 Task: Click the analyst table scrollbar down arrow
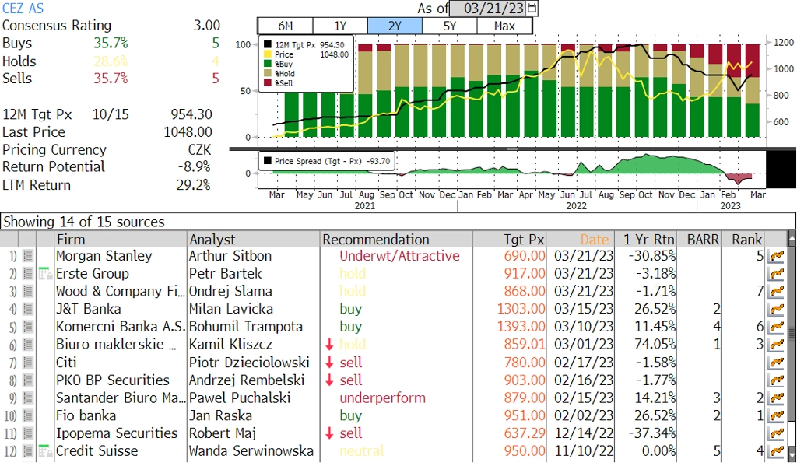coord(792,454)
